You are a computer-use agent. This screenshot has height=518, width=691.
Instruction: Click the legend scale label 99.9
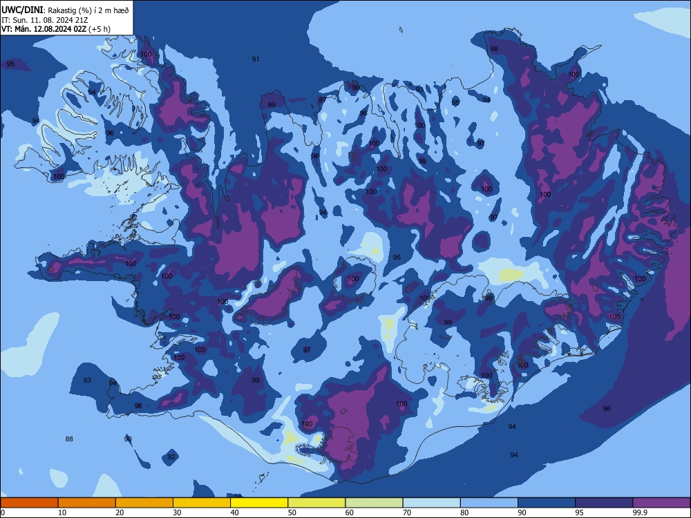tap(639, 512)
